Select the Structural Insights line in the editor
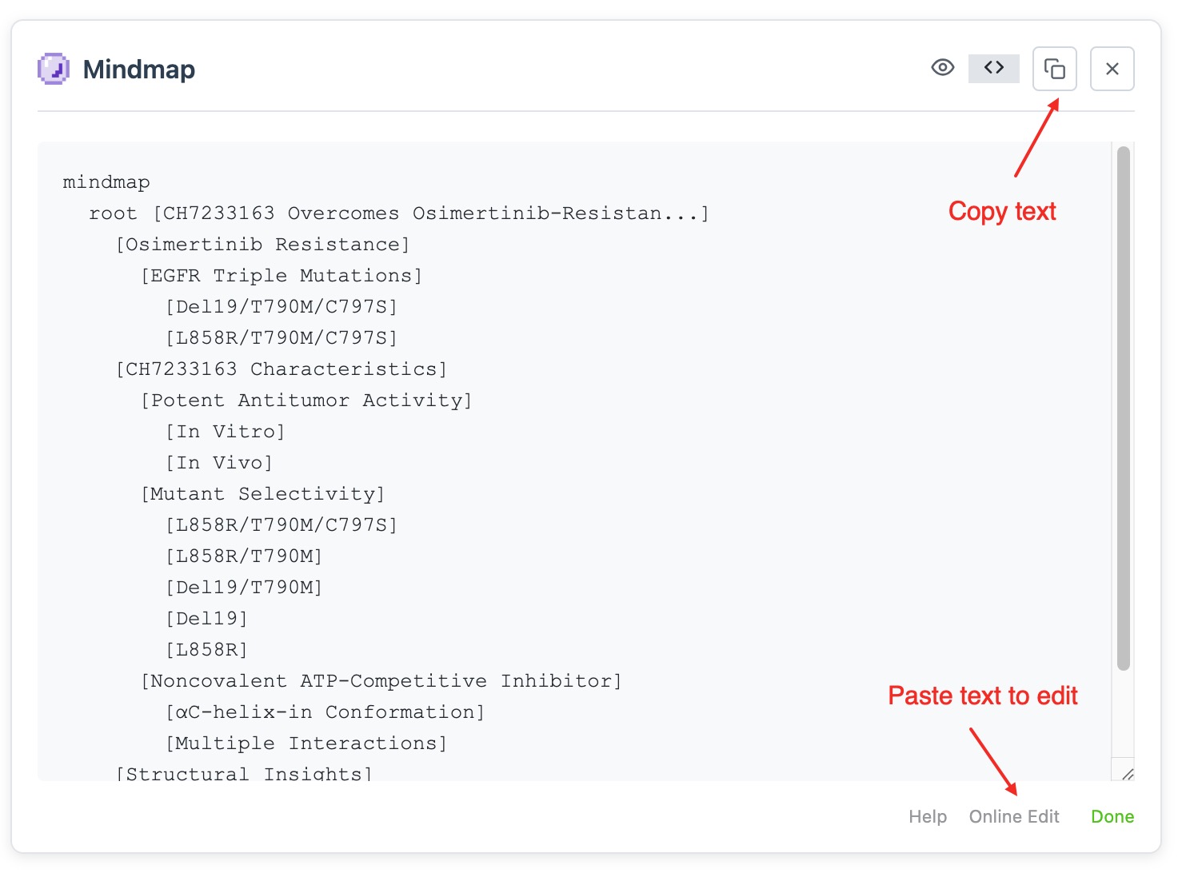 (242, 772)
